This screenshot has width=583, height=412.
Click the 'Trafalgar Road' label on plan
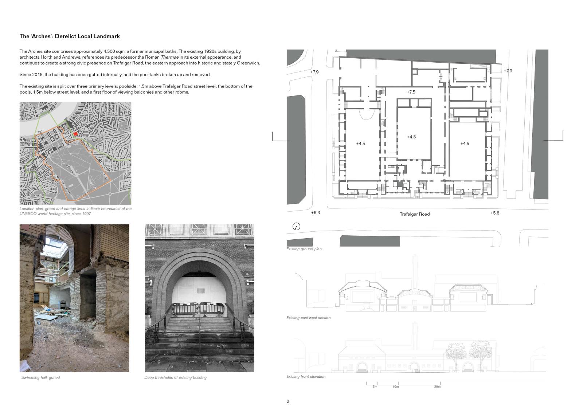pos(415,214)
